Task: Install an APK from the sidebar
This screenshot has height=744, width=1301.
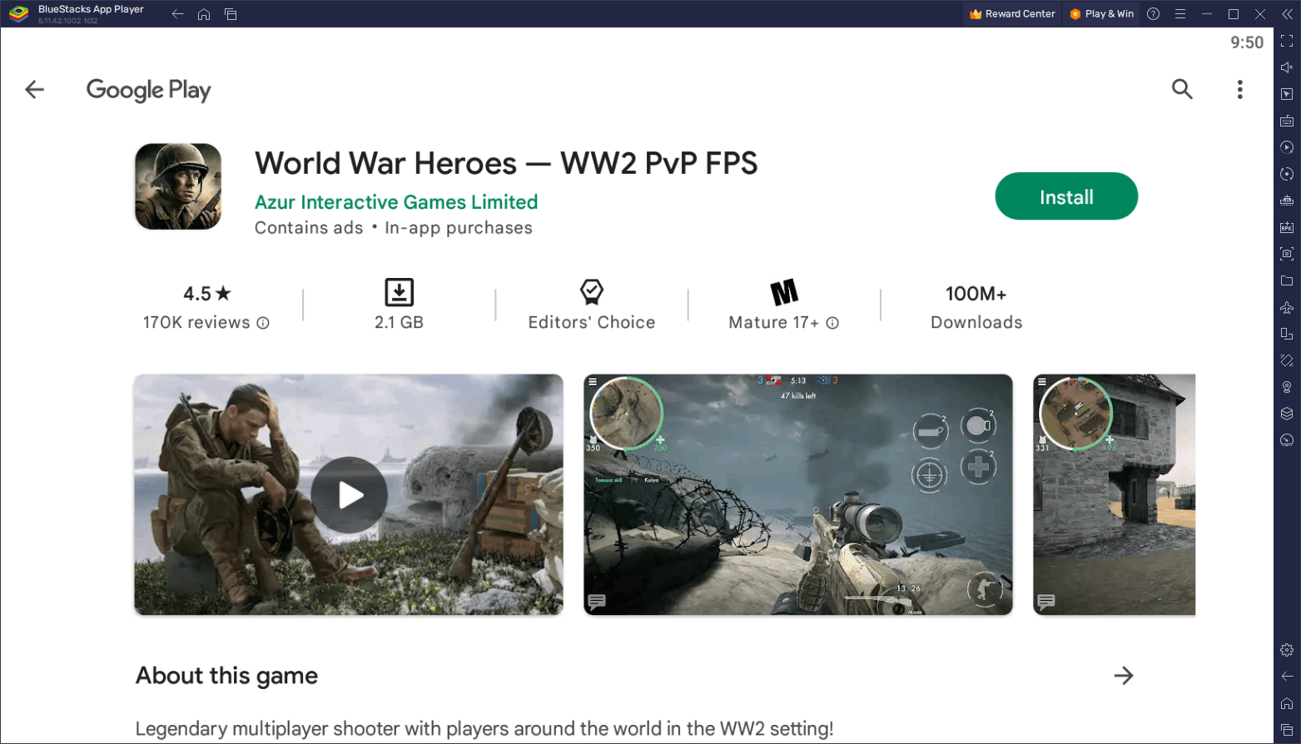Action: [1287, 227]
